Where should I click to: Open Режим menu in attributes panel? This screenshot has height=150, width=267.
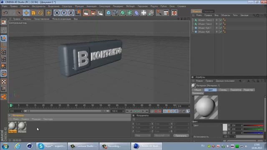click(199, 81)
